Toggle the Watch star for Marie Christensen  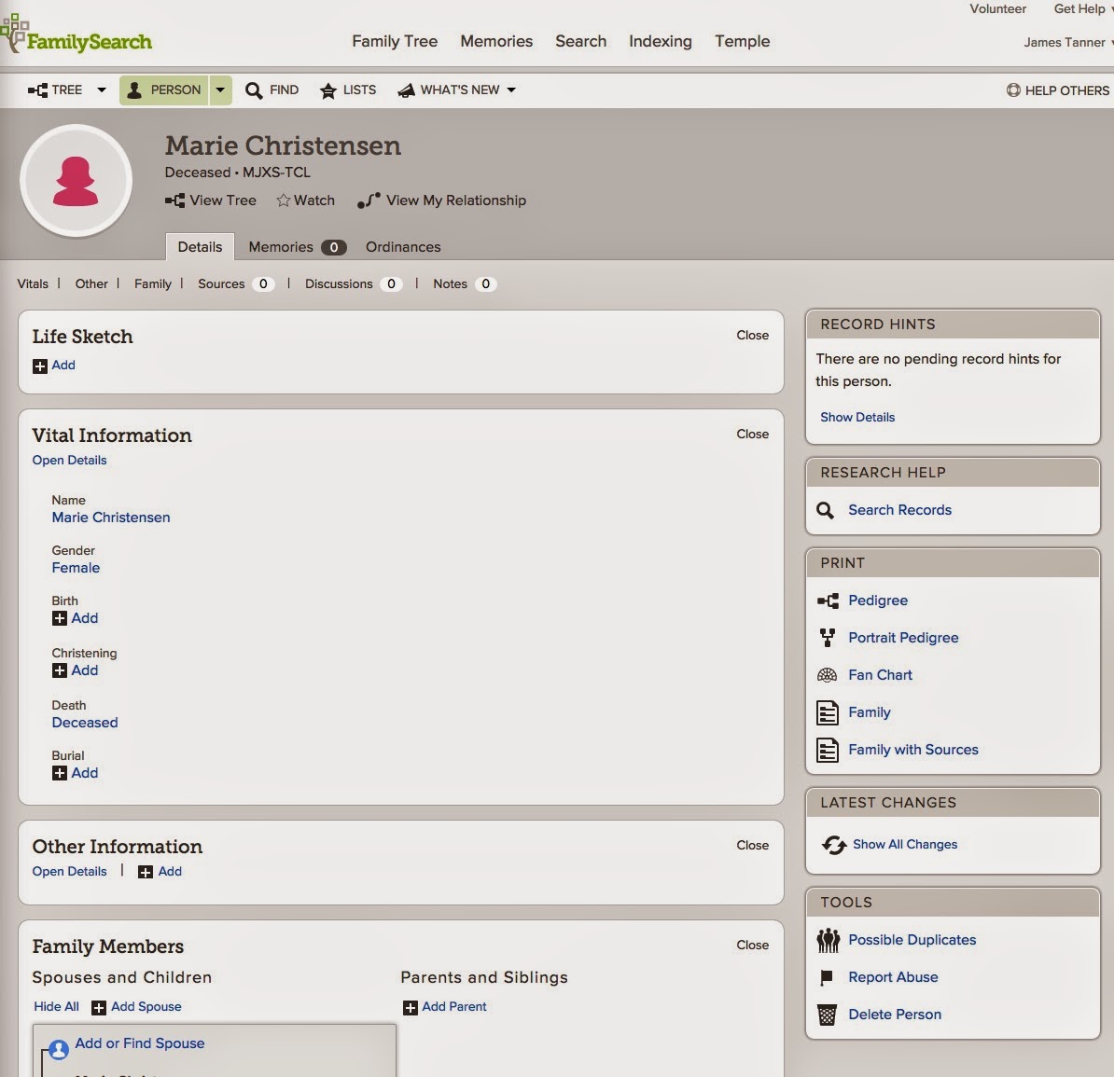click(284, 200)
